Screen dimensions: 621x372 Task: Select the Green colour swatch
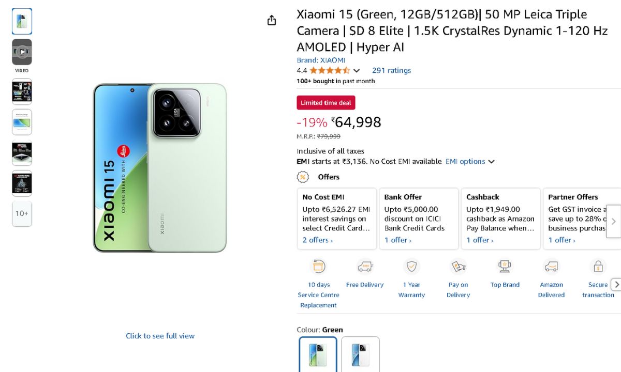[x=318, y=355]
